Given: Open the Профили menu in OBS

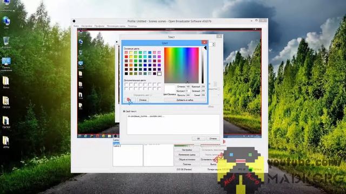Looking at the screenshot, I should coord(99,26).
